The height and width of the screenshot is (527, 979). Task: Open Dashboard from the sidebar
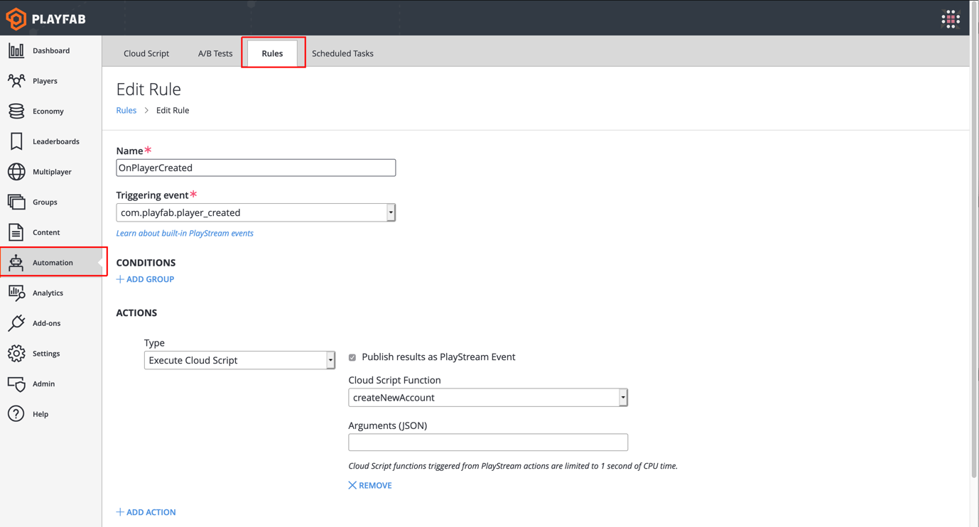pyautogui.click(x=51, y=50)
